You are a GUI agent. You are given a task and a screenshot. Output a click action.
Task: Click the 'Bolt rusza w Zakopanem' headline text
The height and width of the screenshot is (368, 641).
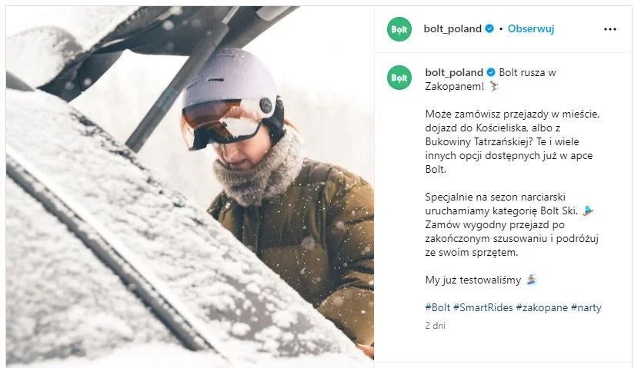coord(491,79)
